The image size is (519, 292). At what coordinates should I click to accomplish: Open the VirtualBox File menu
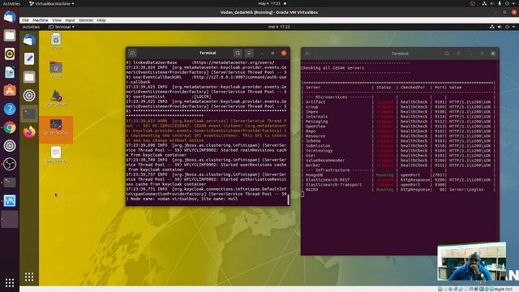25,20
